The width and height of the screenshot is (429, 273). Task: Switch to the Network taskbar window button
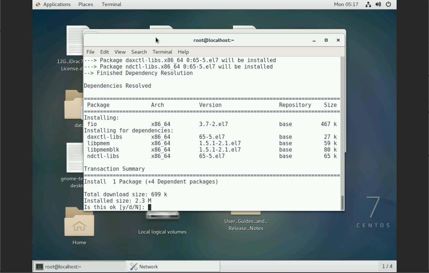click(x=173, y=267)
